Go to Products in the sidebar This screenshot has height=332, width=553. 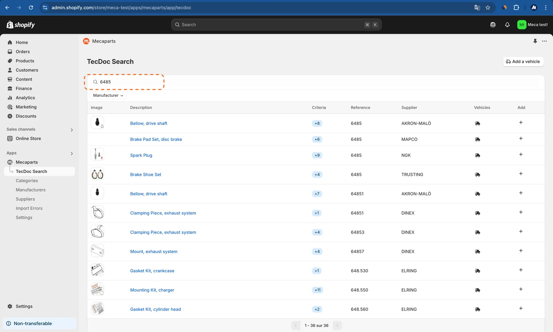25,61
